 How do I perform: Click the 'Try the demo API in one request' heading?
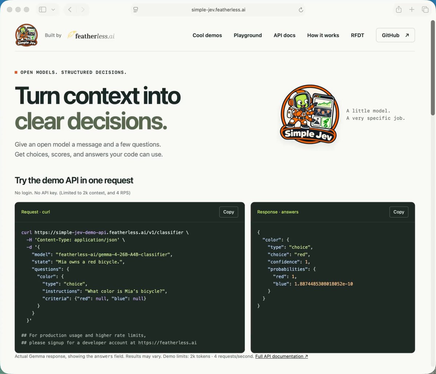pos(74,180)
